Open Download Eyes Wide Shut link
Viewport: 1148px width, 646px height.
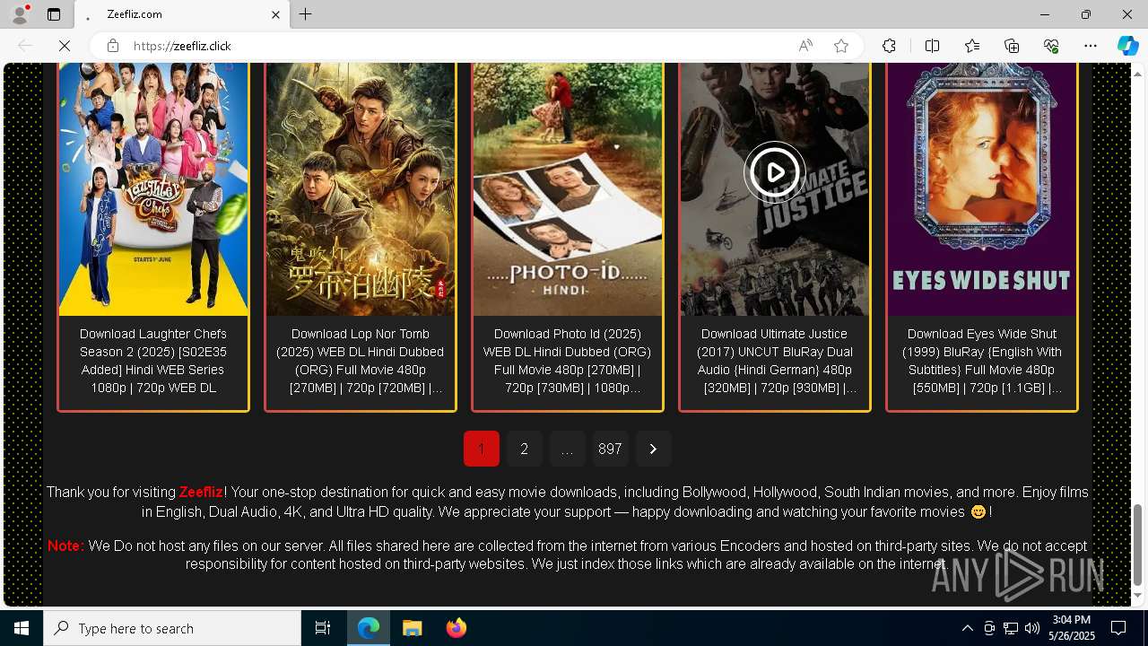click(982, 361)
